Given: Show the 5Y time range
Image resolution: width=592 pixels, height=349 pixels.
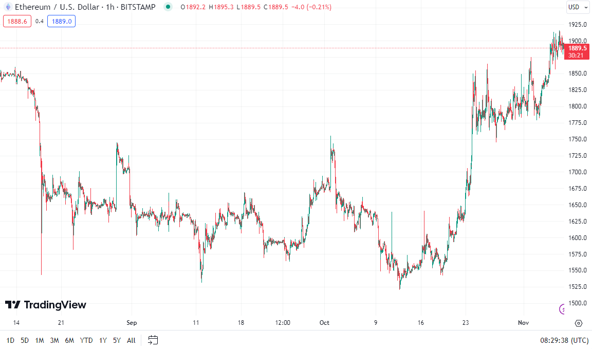Looking at the screenshot, I should [x=117, y=340].
